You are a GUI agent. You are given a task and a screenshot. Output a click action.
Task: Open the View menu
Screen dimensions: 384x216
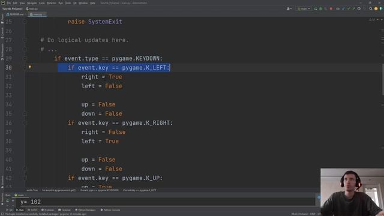22,3
